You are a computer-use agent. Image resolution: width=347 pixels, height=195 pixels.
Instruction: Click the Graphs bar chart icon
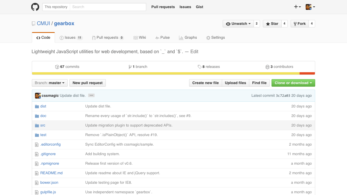181,38
